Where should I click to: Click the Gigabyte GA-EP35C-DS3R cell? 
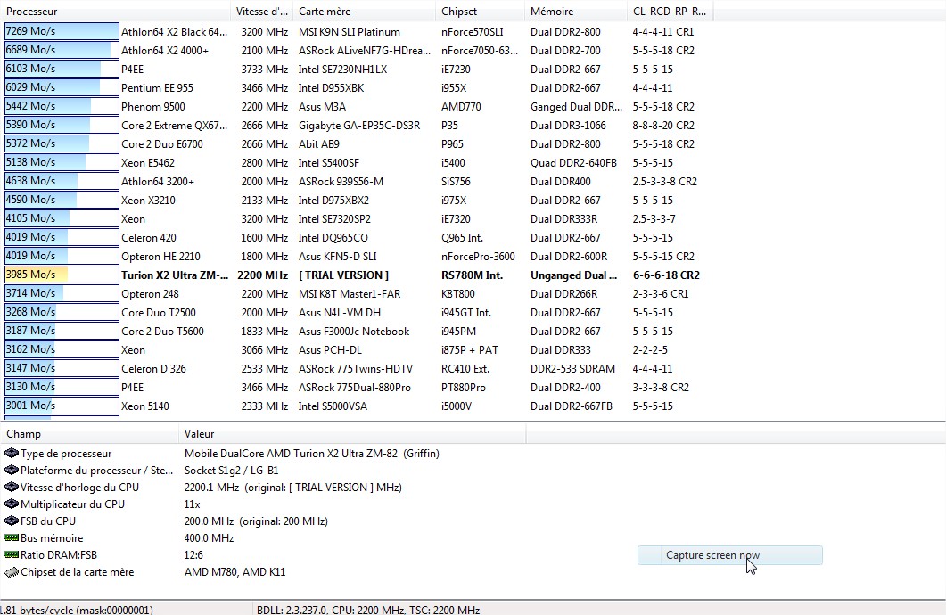[359, 126]
